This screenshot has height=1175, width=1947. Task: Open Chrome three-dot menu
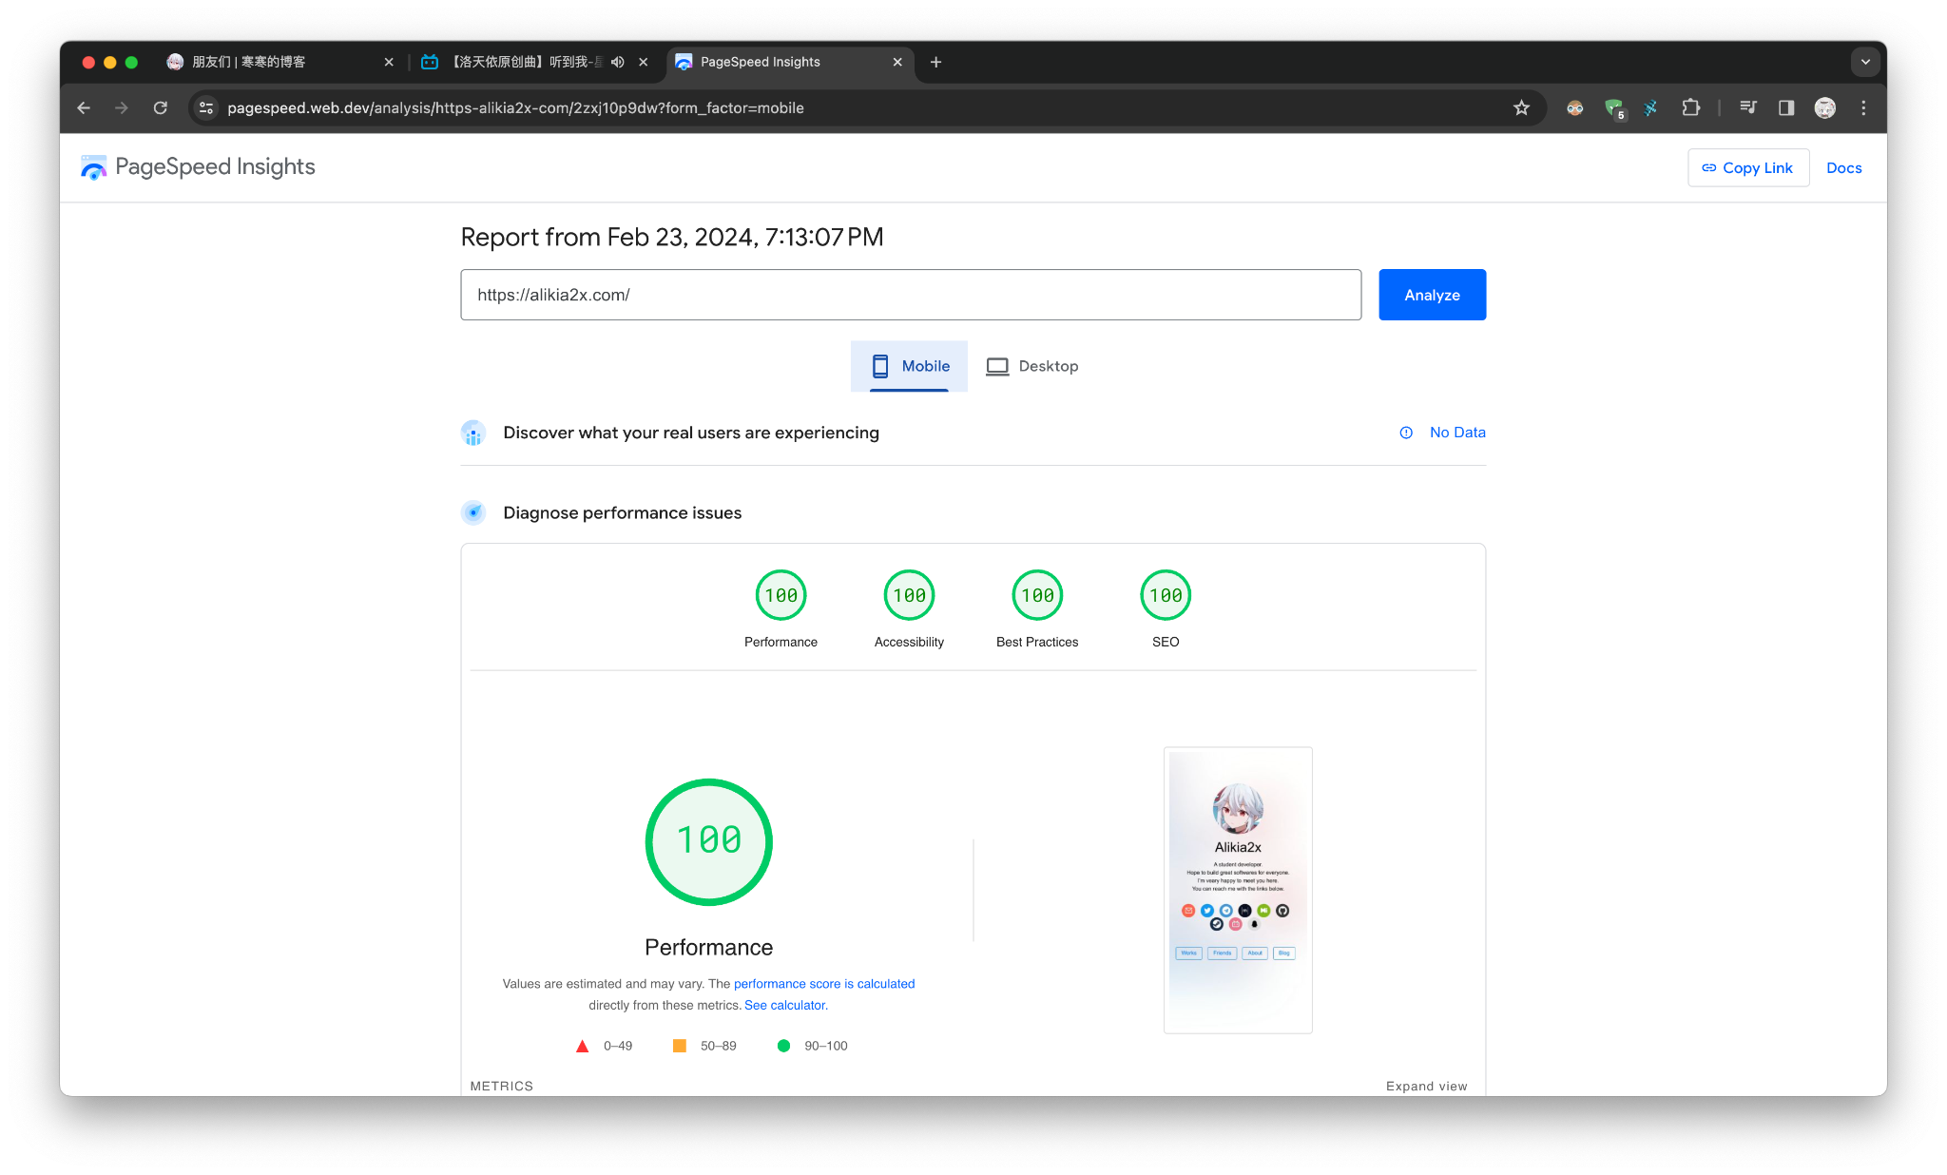pyautogui.click(x=1863, y=108)
